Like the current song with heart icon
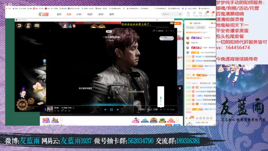The width and height of the screenshot is (268, 151). coord(55,111)
